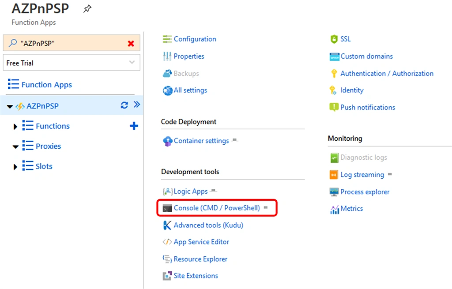Open Custom domains link
Screen dimensions: 452x289
366,56
